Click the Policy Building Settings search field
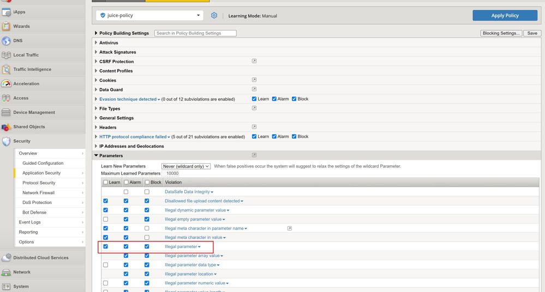 click(x=195, y=33)
